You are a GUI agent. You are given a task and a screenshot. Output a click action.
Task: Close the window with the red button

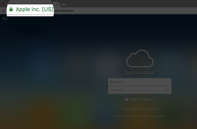(3, 4)
